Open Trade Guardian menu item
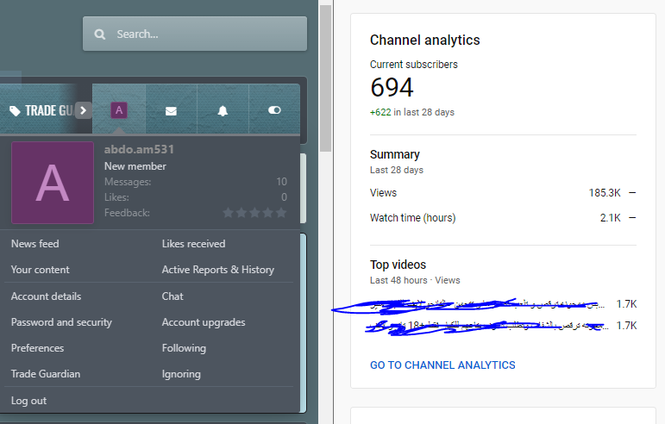The image size is (665, 424). (46, 374)
